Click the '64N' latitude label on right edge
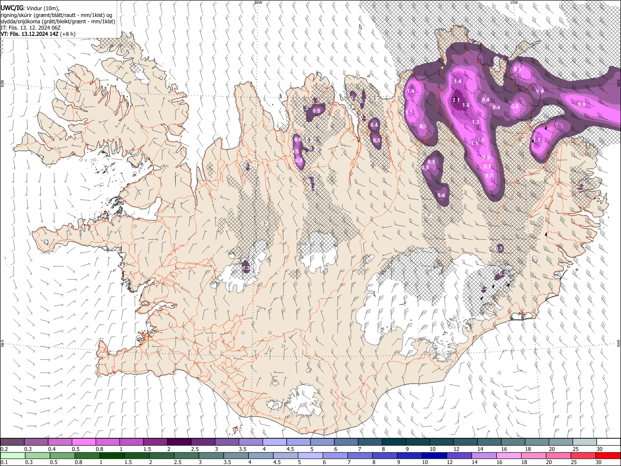Image resolution: width=621 pixels, height=466 pixels. [x=619, y=343]
